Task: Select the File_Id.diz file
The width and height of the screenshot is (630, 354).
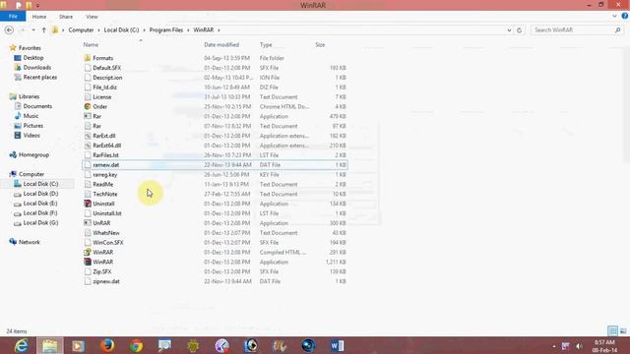Action: pos(105,88)
